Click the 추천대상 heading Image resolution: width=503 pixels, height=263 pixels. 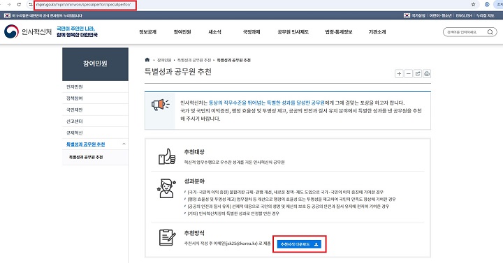tap(194, 152)
